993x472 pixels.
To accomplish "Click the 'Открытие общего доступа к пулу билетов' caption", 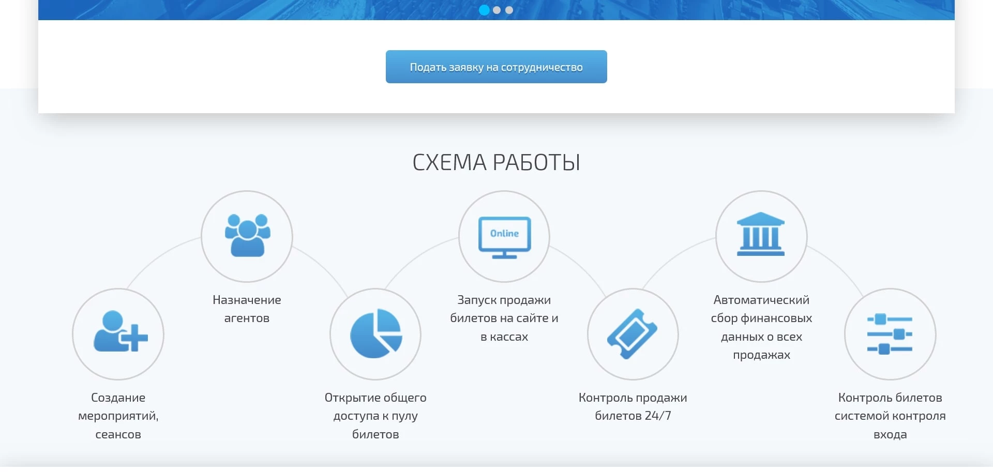I will pyautogui.click(x=375, y=416).
